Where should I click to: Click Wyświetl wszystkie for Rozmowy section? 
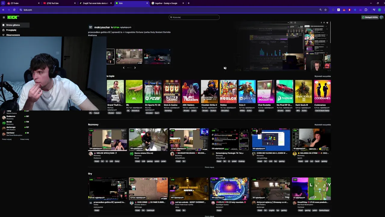tap(322, 124)
